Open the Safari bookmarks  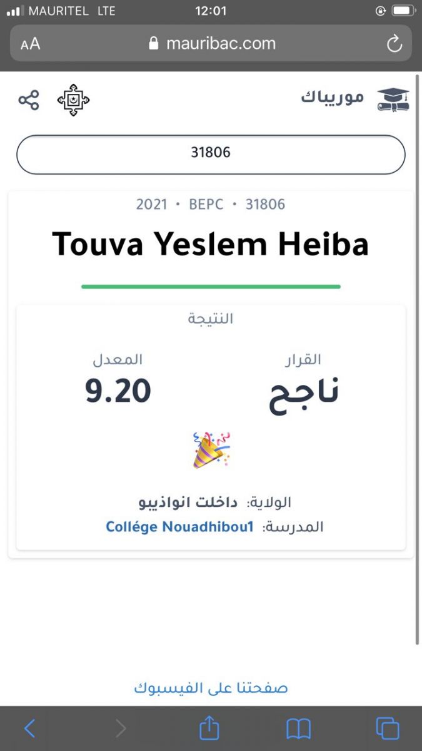[298, 728]
